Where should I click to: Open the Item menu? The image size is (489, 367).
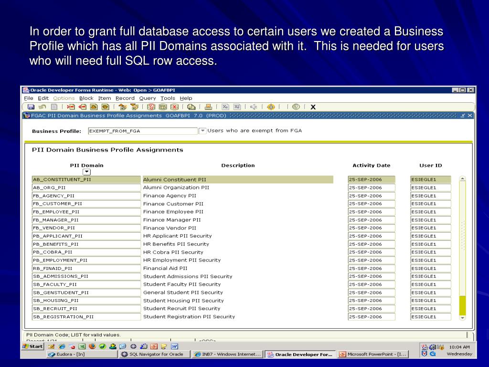point(105,98)
